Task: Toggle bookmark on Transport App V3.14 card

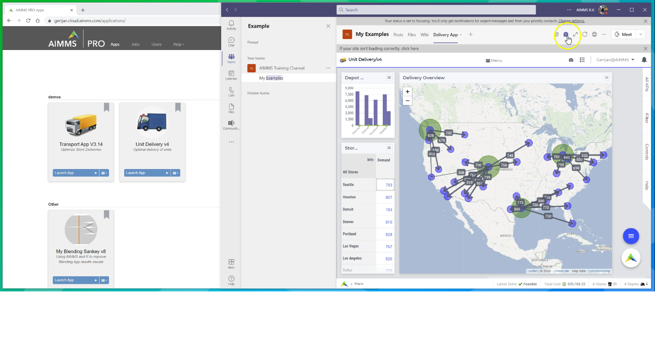Action: [106, 107]
